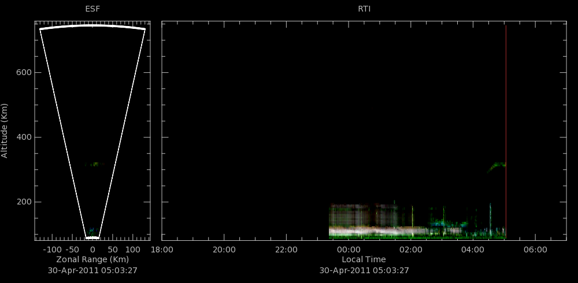Image resolution: width=578 pixels, height=283 pixels.
Task: Click the 18:00 time tick label
Action: pos(162,250)
